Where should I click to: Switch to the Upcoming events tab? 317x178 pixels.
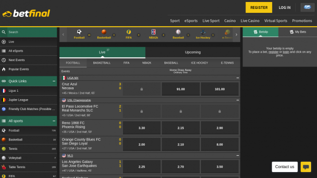[x=193, y=52]
